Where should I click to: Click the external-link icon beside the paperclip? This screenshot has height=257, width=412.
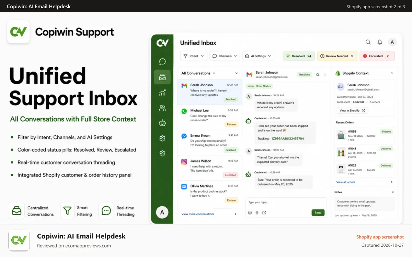[x=264, y=212]
